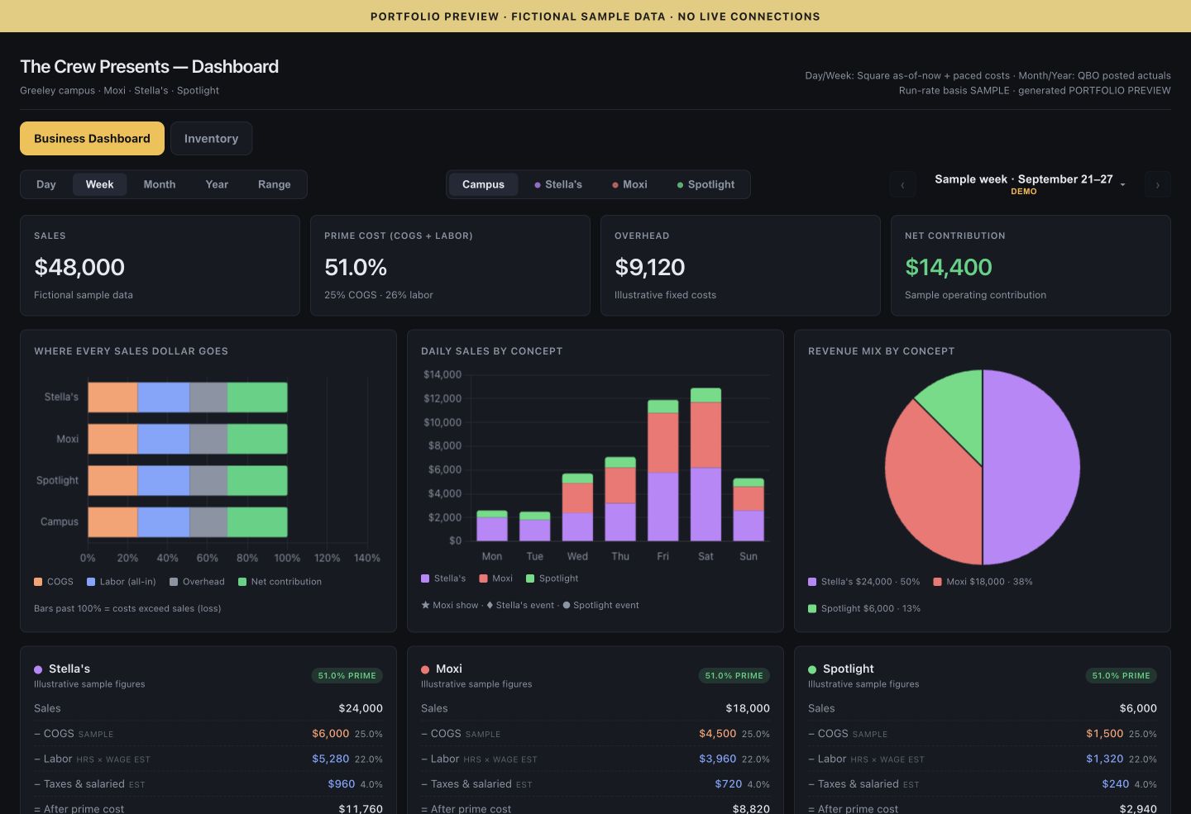1191x814 pixels.
Task: Click the Portfolio Preview banner text
Action: click(595, 17)
